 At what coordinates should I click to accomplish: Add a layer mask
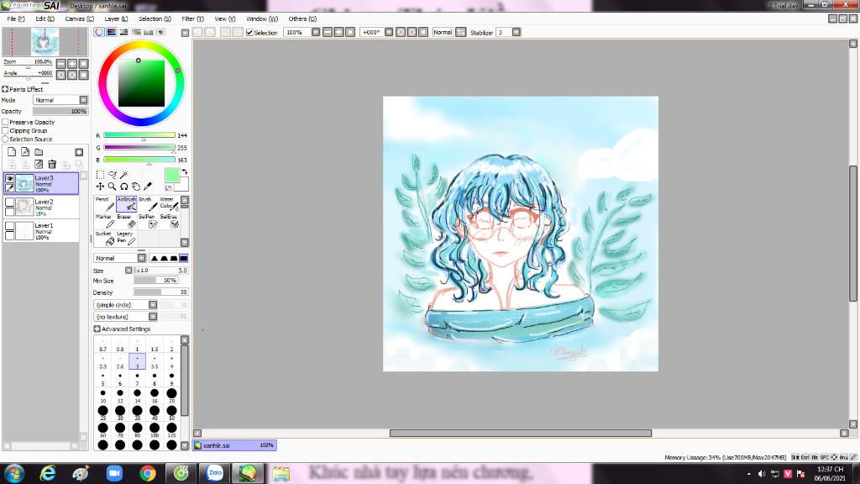pos(79,152)
